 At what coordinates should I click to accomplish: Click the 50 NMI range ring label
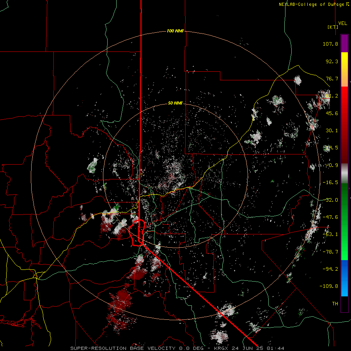[x=175, y=103]
